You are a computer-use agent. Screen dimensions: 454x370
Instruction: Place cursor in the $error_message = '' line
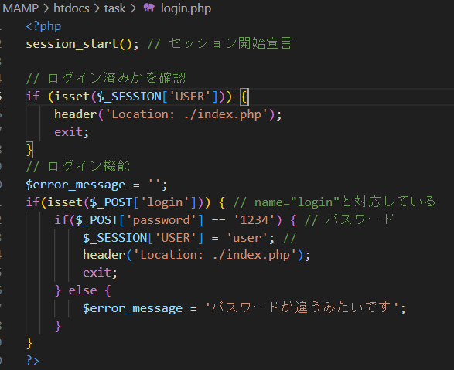pos(97,185)
